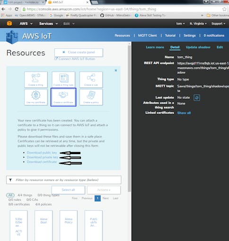The width and height of the screenshot is (229, 241).
Task: Filter by 0/0 CAs
Action: tap(32, 199)
